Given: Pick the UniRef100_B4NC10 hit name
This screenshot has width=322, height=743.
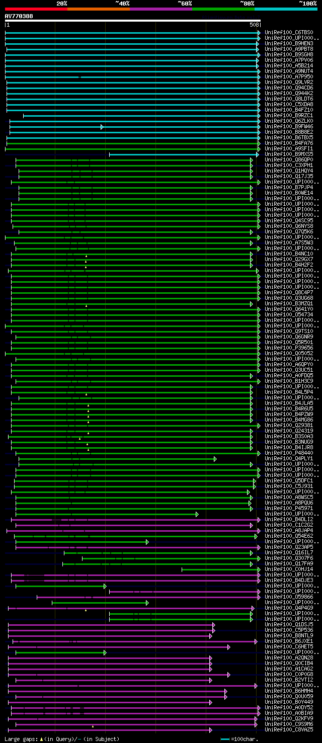Looking at the screenshot, I should (x=288, y=254).
